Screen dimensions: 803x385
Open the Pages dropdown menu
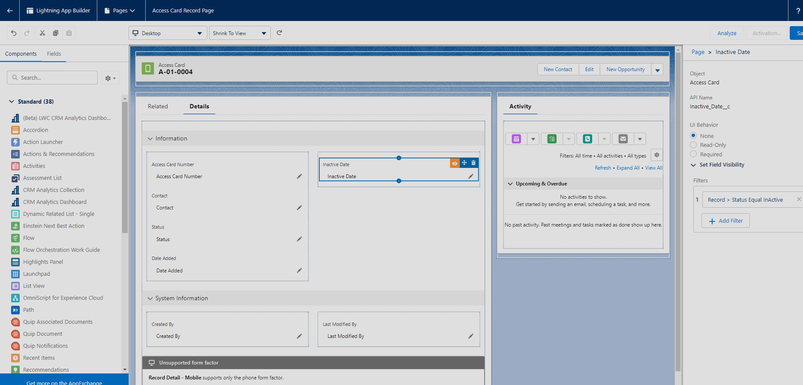(x=120, y=10)
